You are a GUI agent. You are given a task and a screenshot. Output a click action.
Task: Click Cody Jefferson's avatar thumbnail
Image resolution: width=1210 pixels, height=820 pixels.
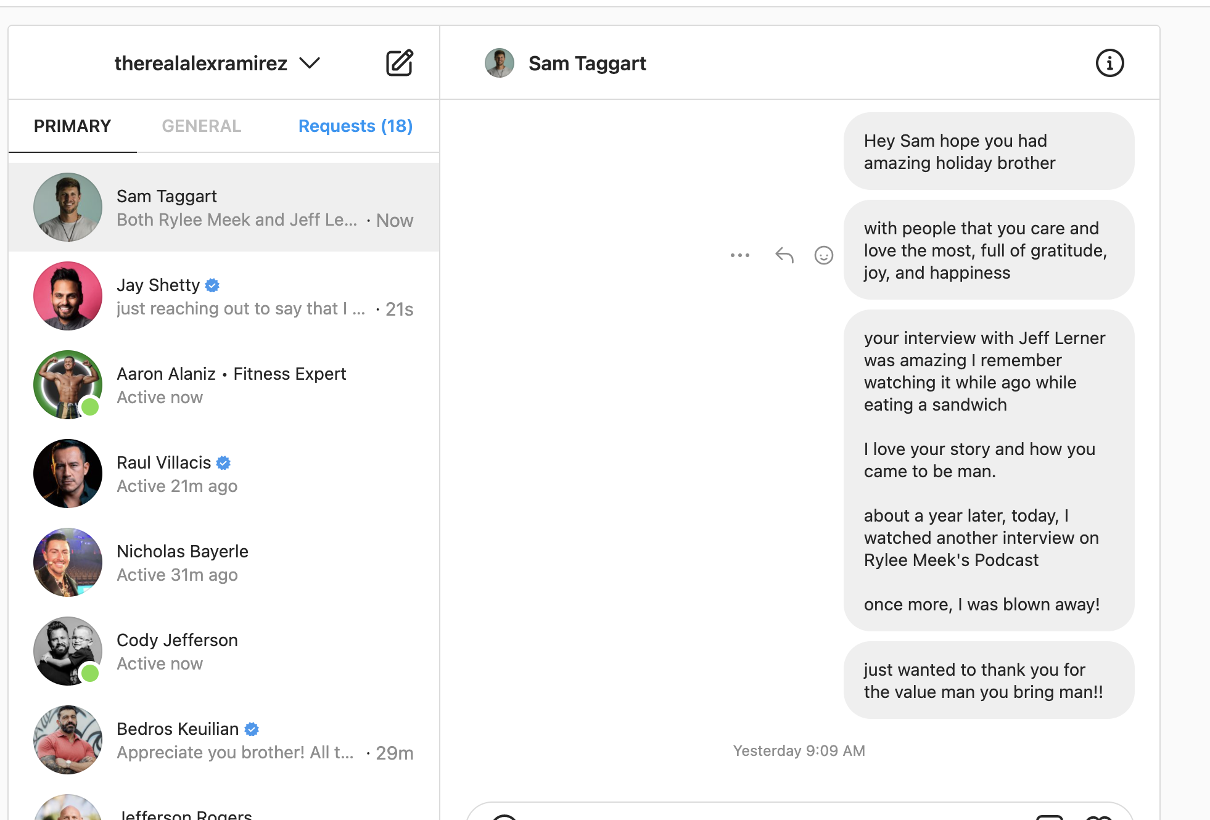click(68, 651)
